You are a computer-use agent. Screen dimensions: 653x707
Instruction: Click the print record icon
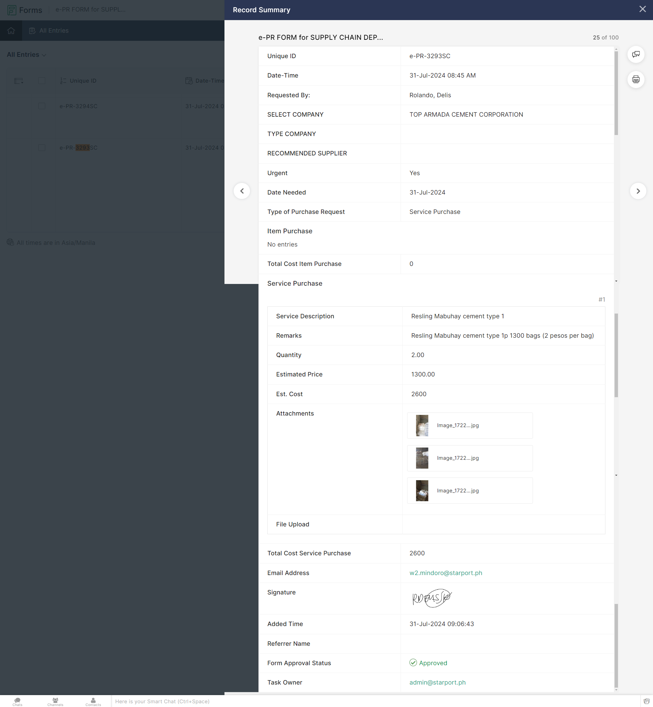[635, 79]
